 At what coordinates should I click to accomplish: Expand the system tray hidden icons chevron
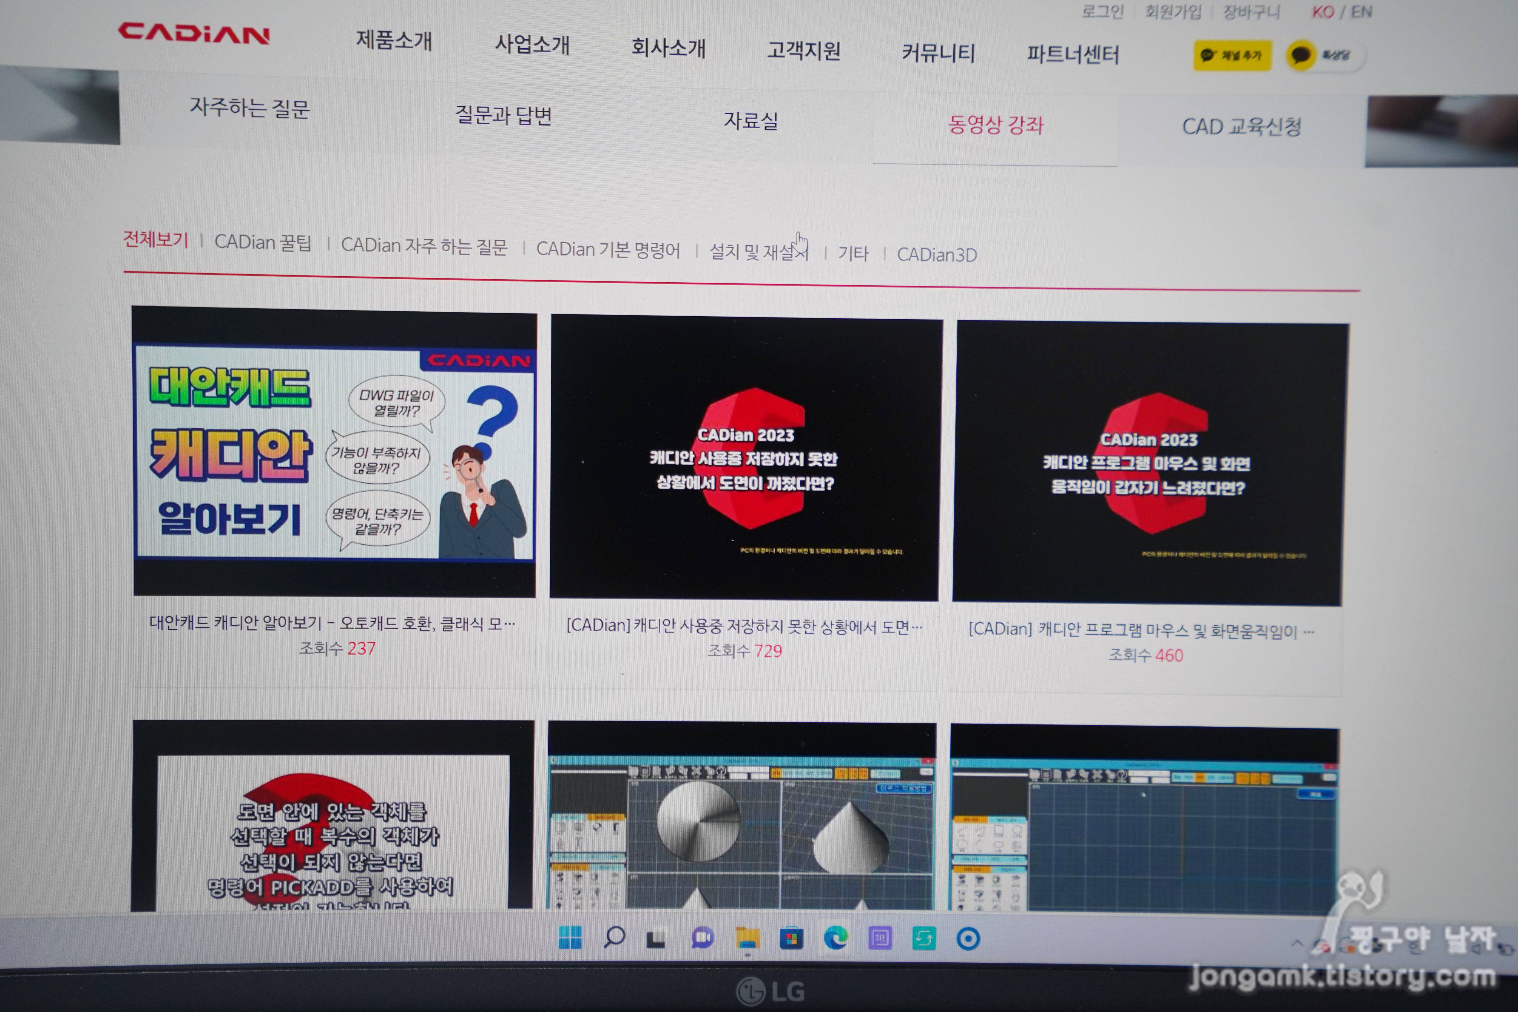[x=1297, y=944]
